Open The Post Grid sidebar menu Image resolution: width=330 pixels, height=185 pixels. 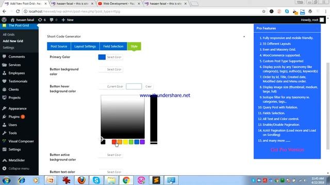click(19, 25)
